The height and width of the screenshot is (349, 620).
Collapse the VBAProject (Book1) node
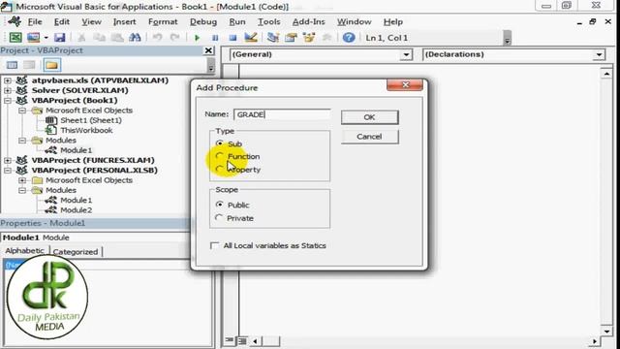pos(8,100)
